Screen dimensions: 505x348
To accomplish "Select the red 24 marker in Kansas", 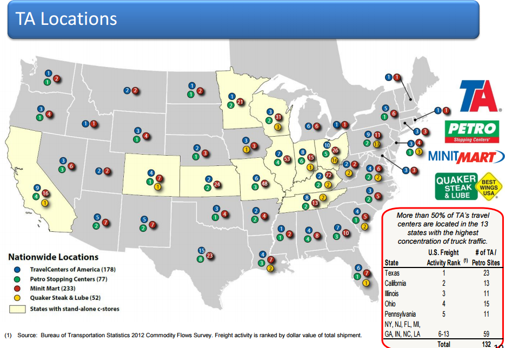I will tap(217, 184).
